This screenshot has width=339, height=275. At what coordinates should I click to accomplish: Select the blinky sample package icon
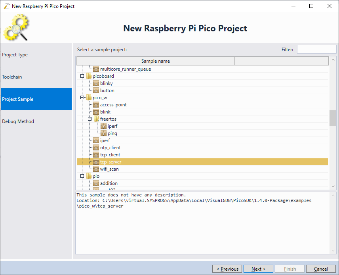[x=96, y=83]
